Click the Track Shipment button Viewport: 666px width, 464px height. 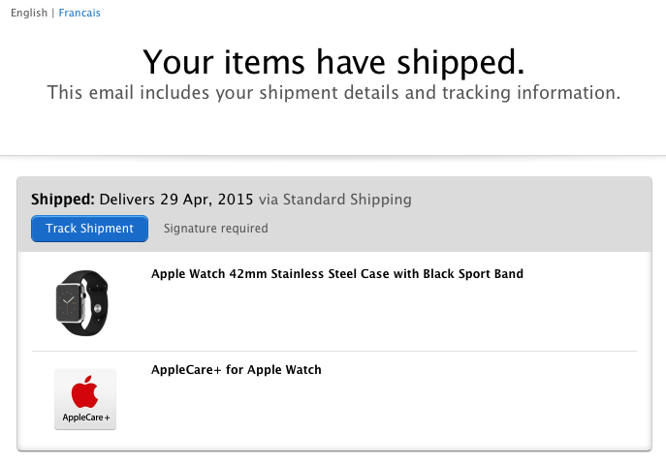pos(89,229)
